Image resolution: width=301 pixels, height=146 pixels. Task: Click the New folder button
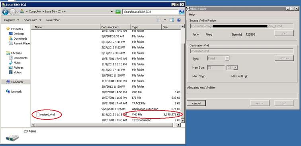coord(53,20)
